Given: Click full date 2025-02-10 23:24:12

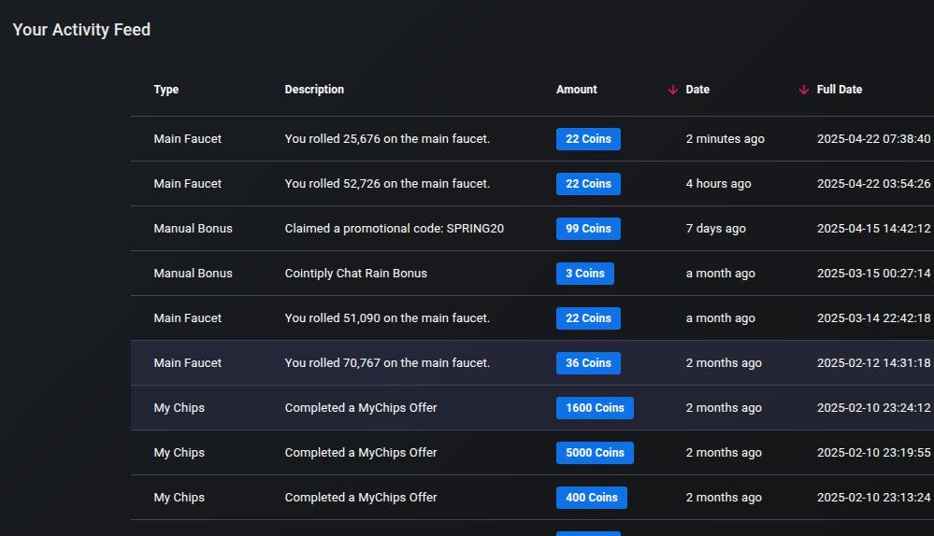Looking at the screenshot, I should [x=874, y=407].
